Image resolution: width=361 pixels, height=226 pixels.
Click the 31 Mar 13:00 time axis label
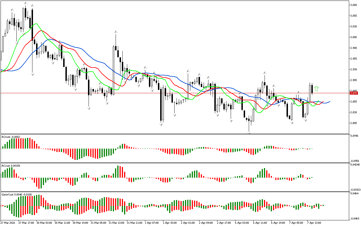tap(116, 223)
